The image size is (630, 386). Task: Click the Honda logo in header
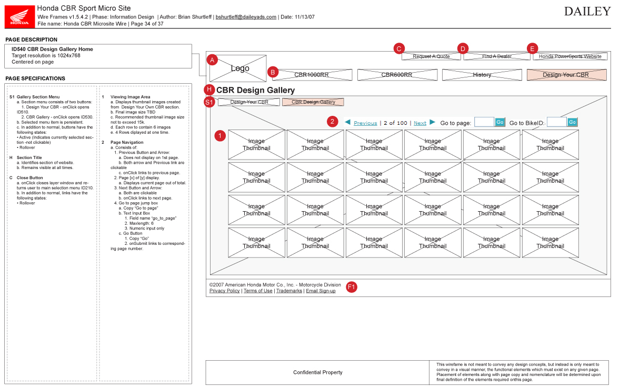click(19, 16)
